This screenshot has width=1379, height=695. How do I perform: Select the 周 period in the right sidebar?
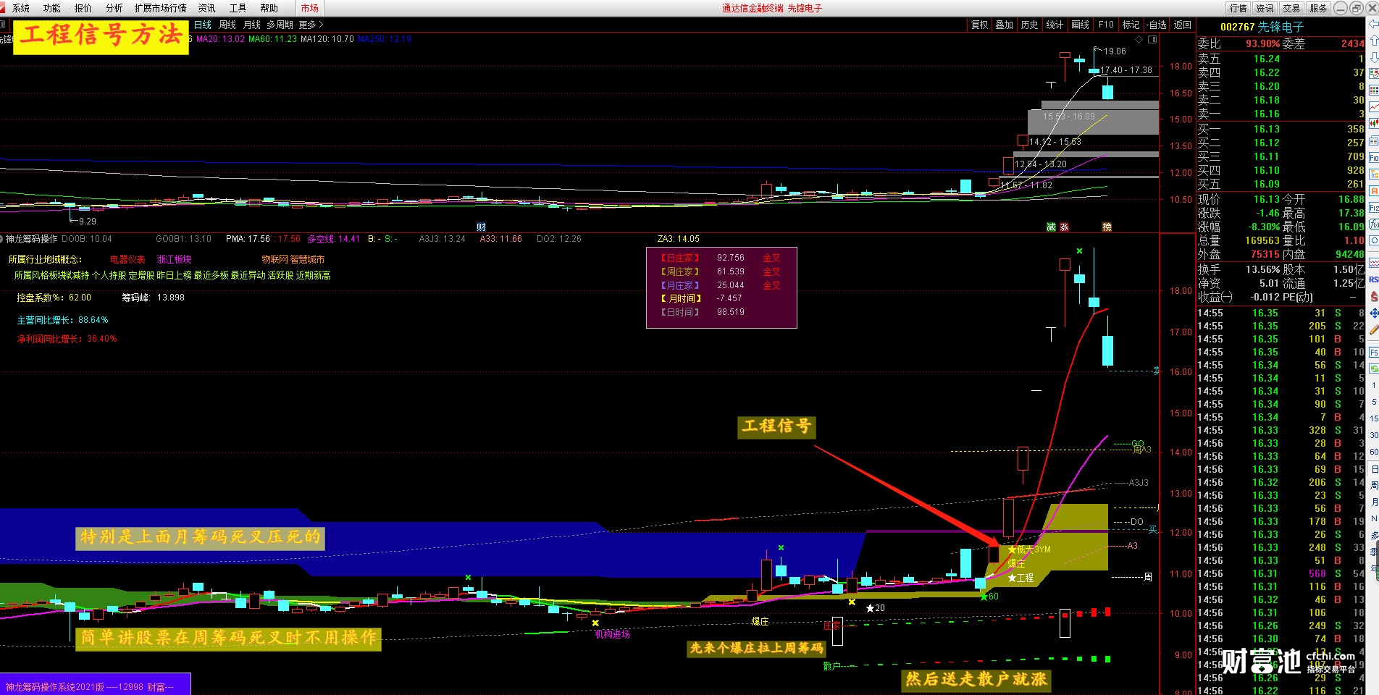coord(1373,485)
